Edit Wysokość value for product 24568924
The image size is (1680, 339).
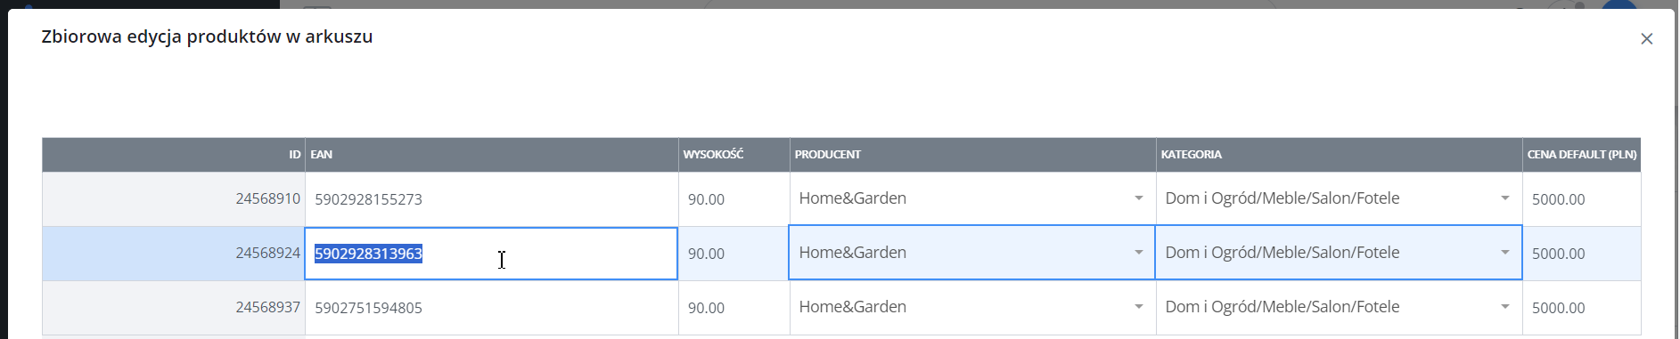pos(733,254)
